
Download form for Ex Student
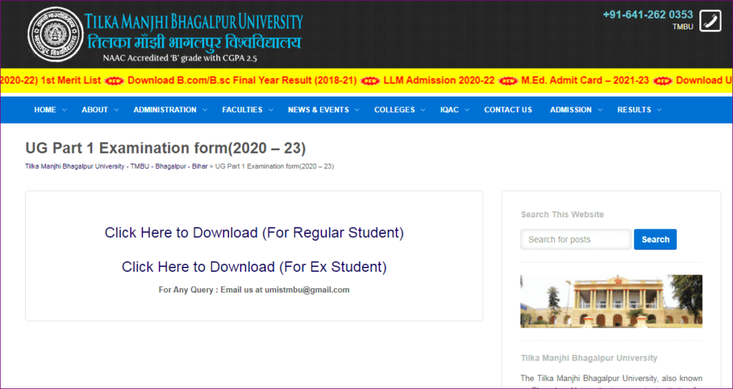(x=254, y=267)
